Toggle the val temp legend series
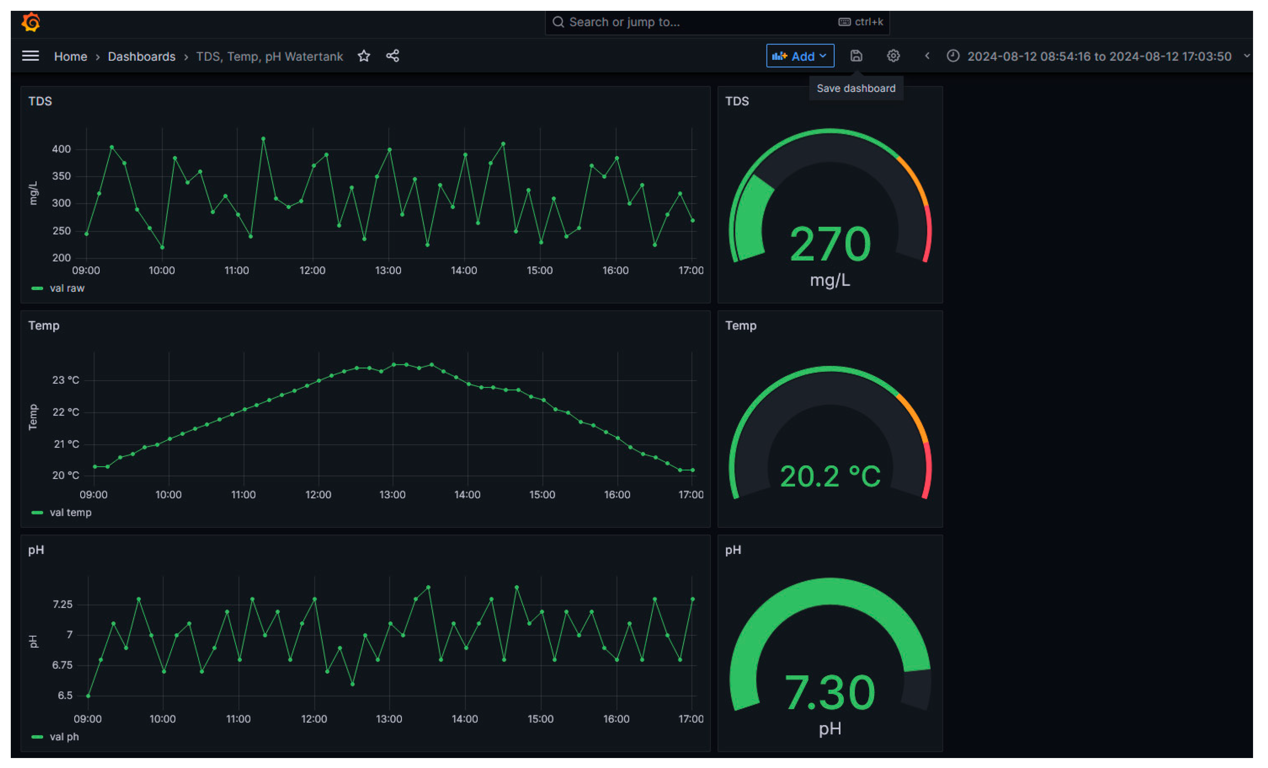Screen dimensions: 1268x768 pos(71,513)
